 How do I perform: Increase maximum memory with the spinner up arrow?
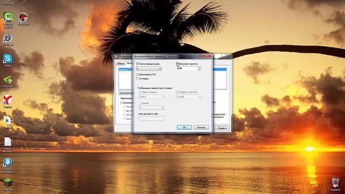[199, 67]
